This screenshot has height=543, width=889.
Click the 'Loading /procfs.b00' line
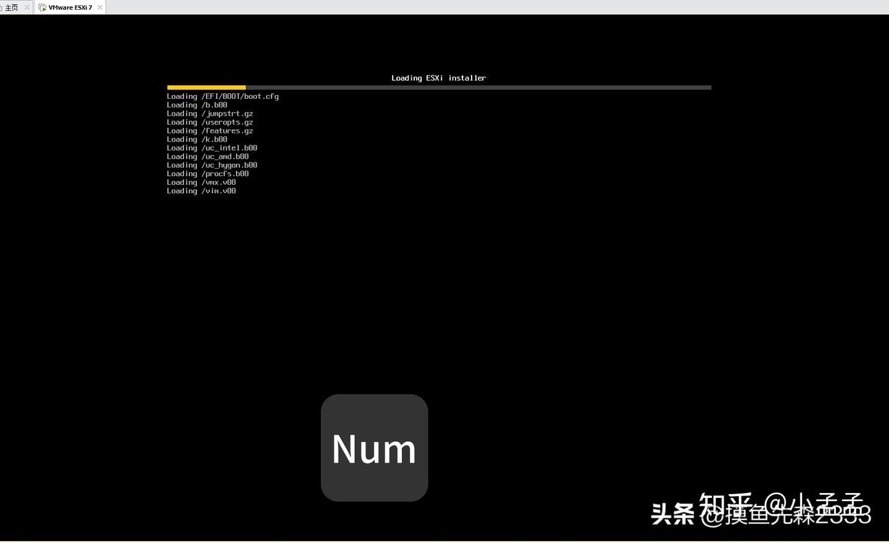207,174
